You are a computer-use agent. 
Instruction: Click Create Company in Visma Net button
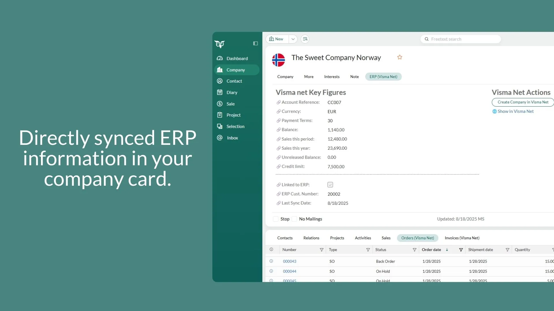[523, 102]
